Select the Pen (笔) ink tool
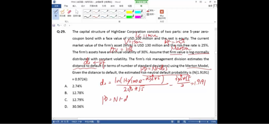The width and height of the screenshot is (269, 124). click(56, 13)
